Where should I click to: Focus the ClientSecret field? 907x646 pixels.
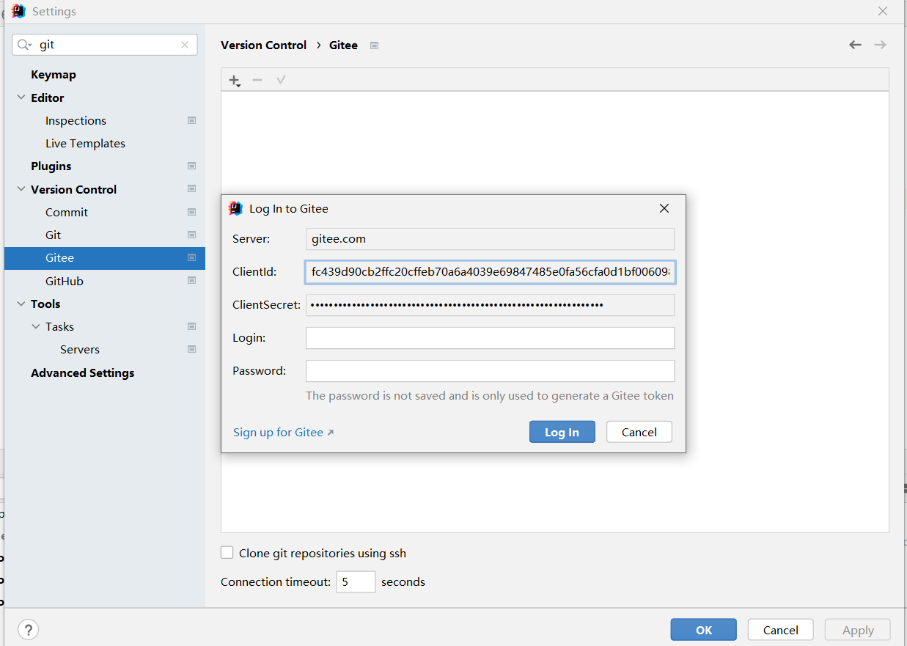coord(490,305)
